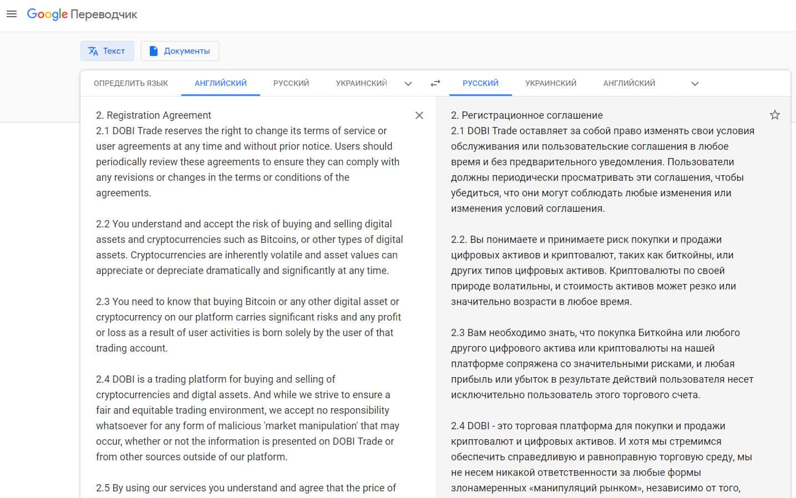The image size is (796, 498).
Task: Select Определить язык source tab
Action: [x=131, y=83]
